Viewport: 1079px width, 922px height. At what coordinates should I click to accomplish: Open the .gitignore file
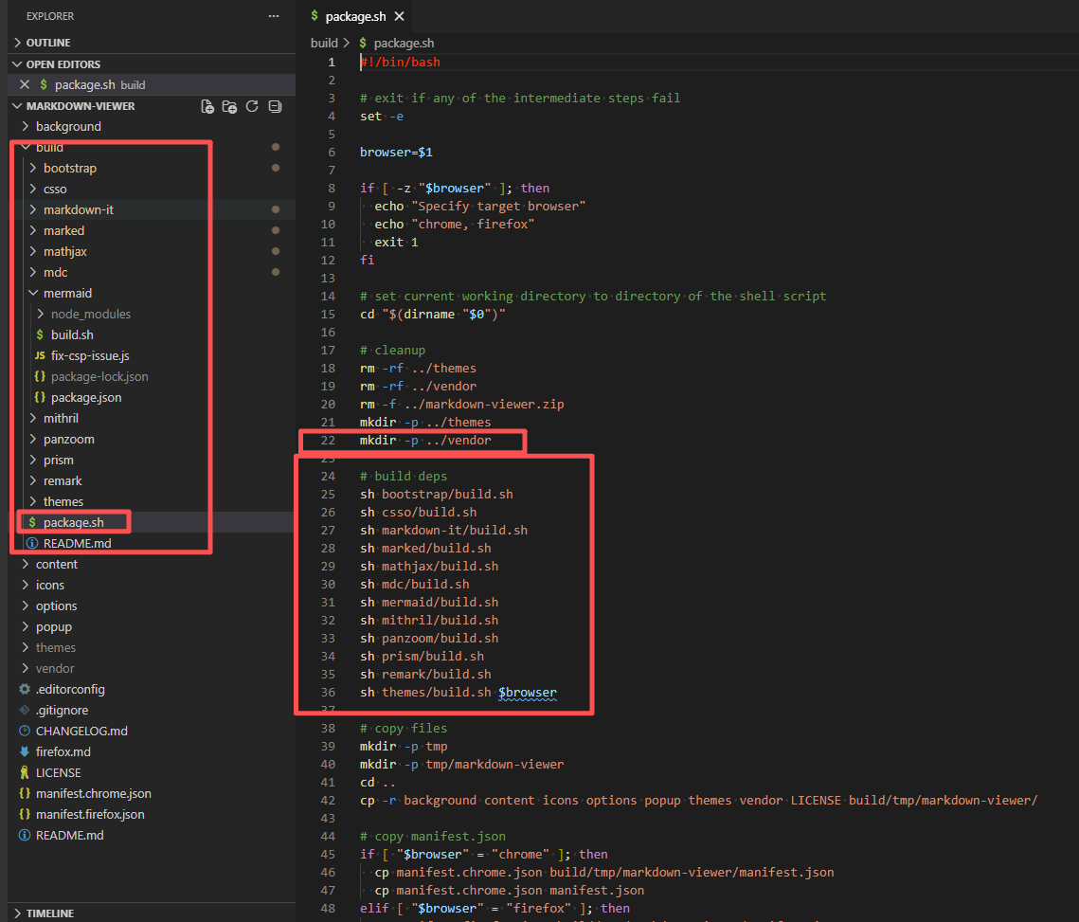click(152, 710)
